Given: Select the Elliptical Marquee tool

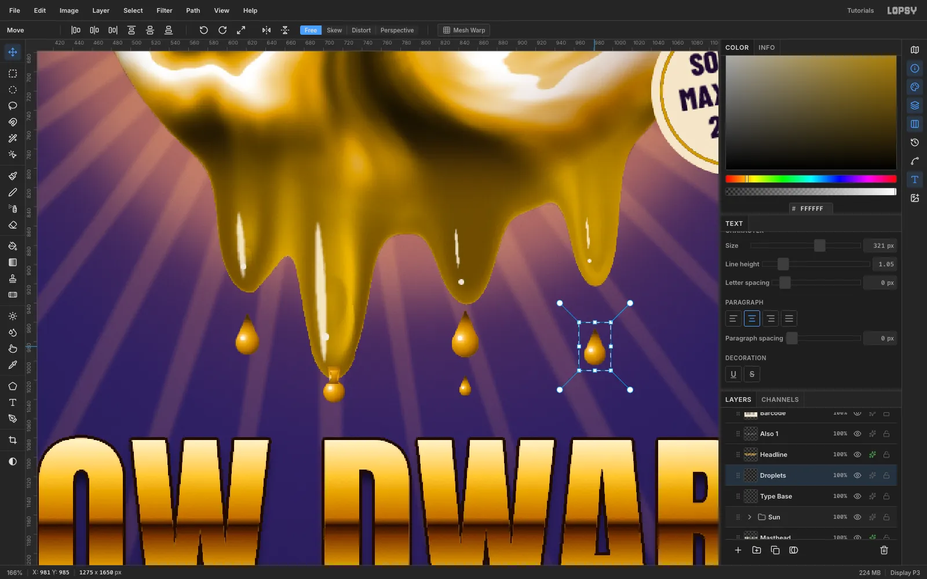Looking at the screenshot, I should click(13, 90).
